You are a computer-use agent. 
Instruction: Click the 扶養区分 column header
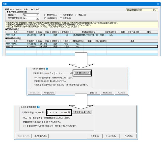pyautogui.click(x=66, y=41)
